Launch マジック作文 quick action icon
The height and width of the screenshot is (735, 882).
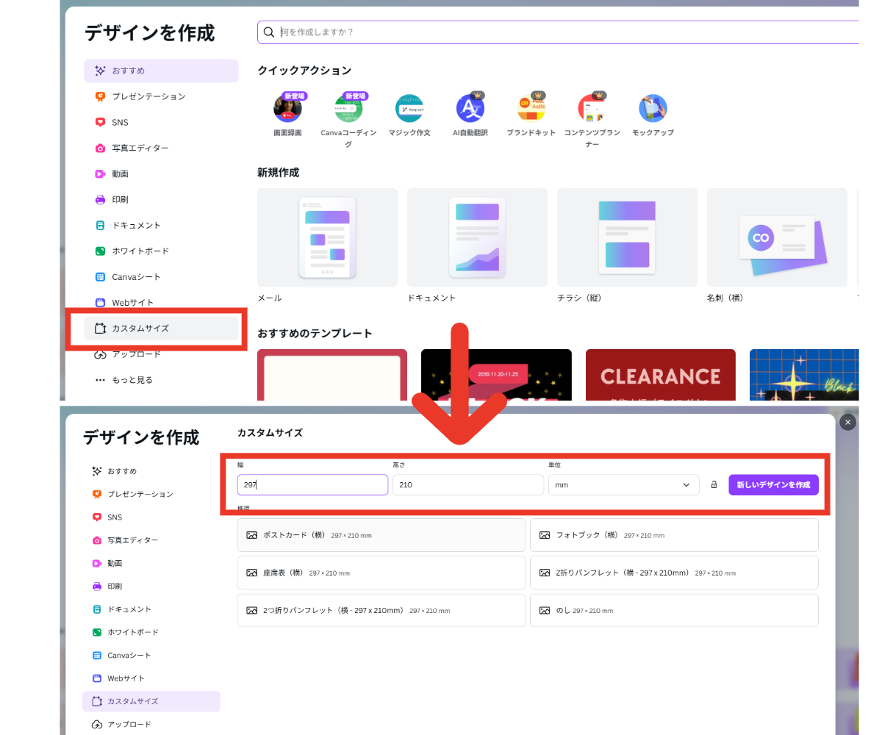tap(409, 109)
